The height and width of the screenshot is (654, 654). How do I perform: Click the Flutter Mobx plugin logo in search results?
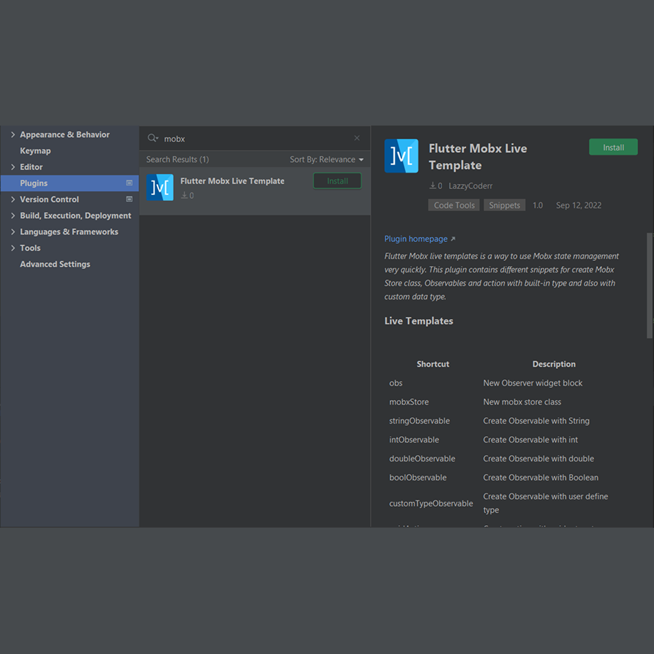[x=159, y=188]
